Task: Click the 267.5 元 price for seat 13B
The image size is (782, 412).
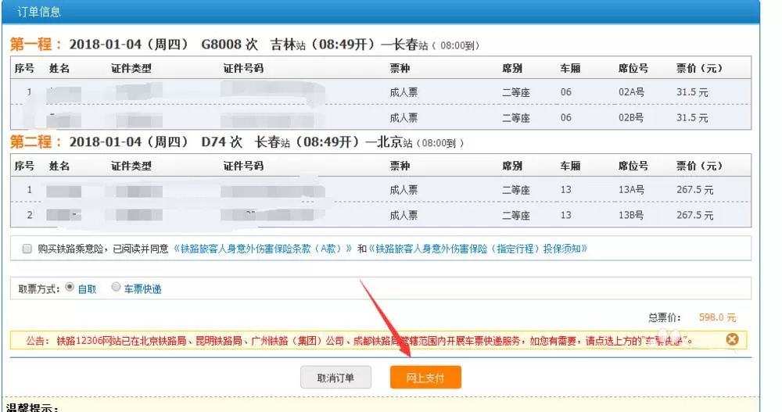Action: 694,216
